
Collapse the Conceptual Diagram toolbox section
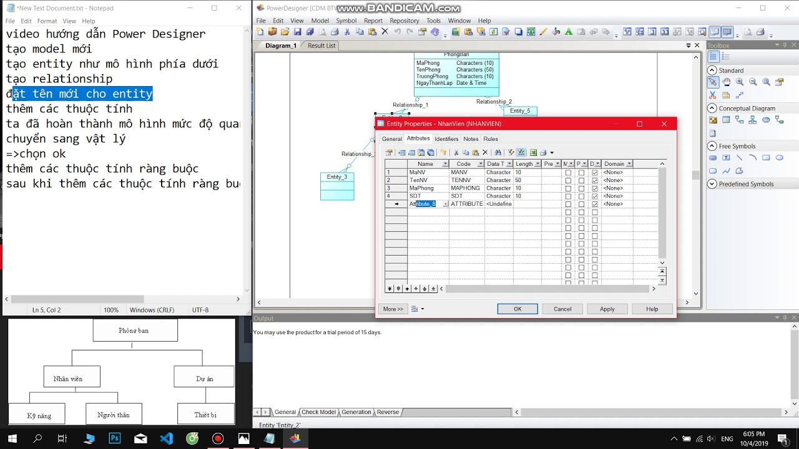[712, 109]
